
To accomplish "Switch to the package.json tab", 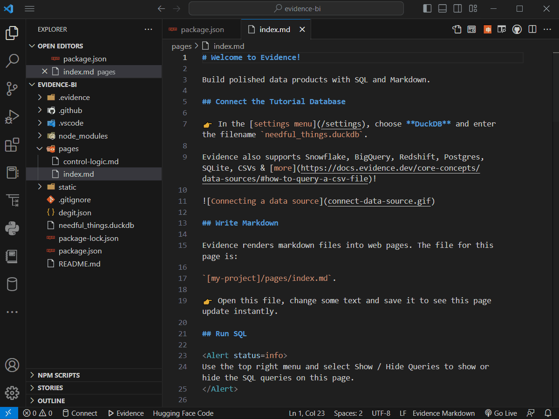I will (202, 29).
